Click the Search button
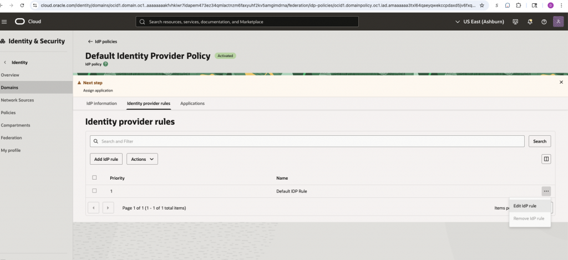 (540, 141)
